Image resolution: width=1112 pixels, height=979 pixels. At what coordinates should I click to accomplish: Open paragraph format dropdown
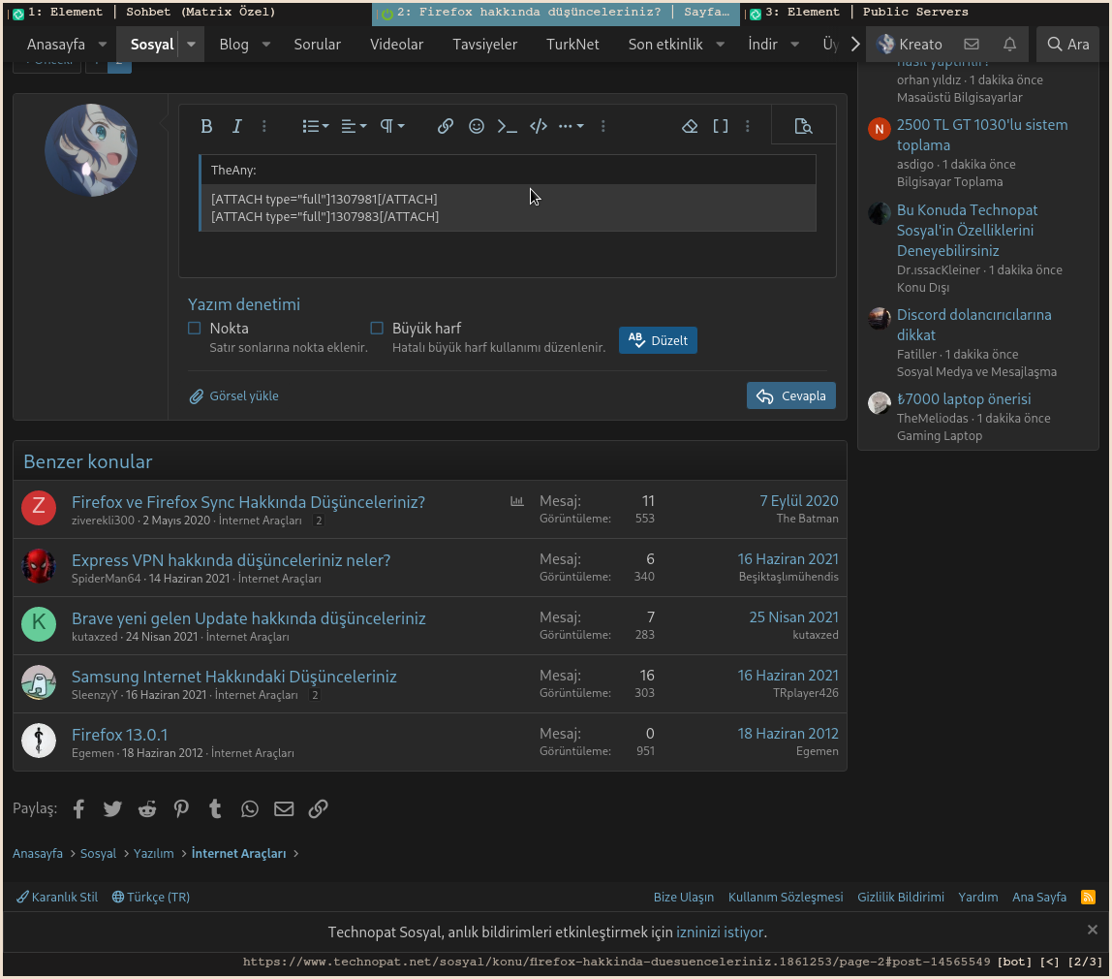click(x=391, y=126)
